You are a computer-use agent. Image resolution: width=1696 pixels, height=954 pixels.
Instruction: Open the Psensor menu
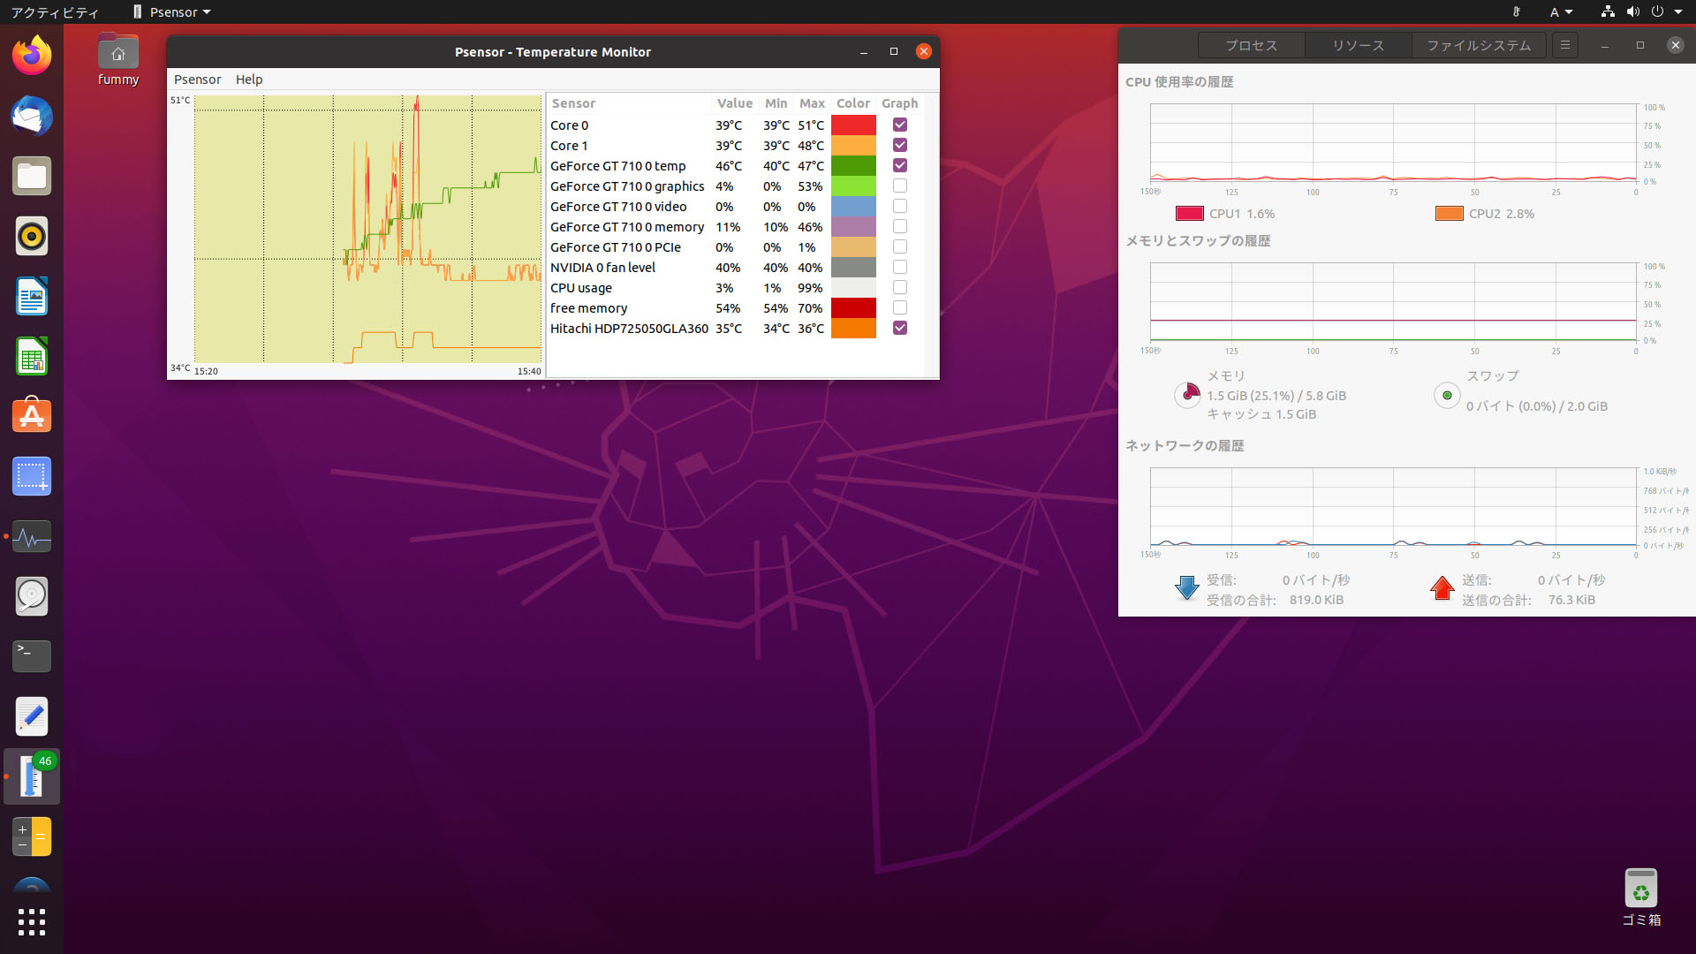(197, 79)
